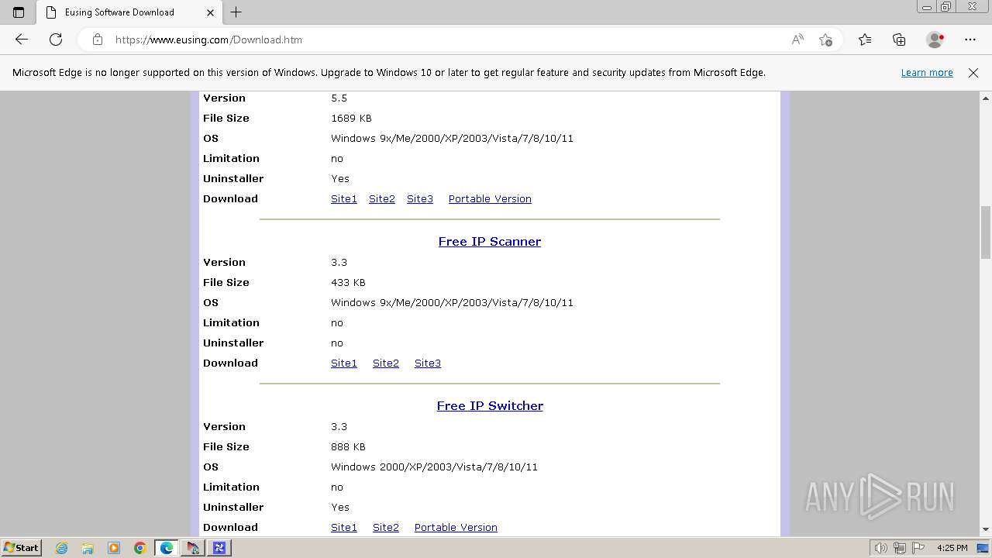Download Free IP Scanner from Site1
This screenshot has width=992, height=558.
point(344,363)
